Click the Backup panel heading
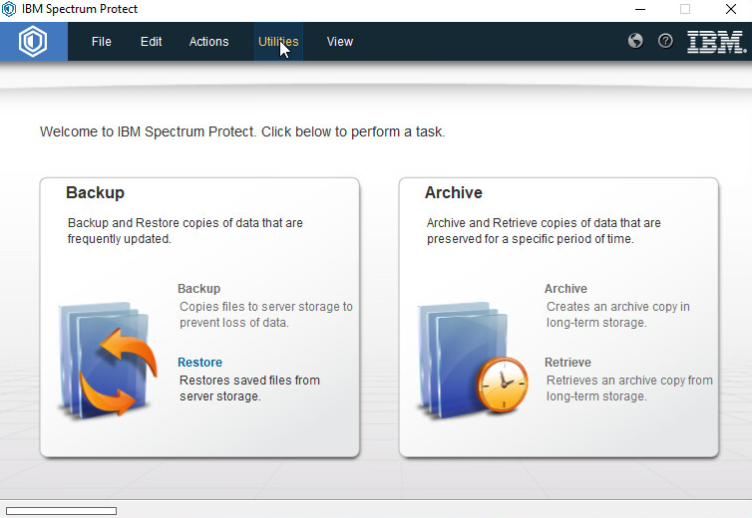The height and width of the screenshot is (518, 752). pos(95,193)
